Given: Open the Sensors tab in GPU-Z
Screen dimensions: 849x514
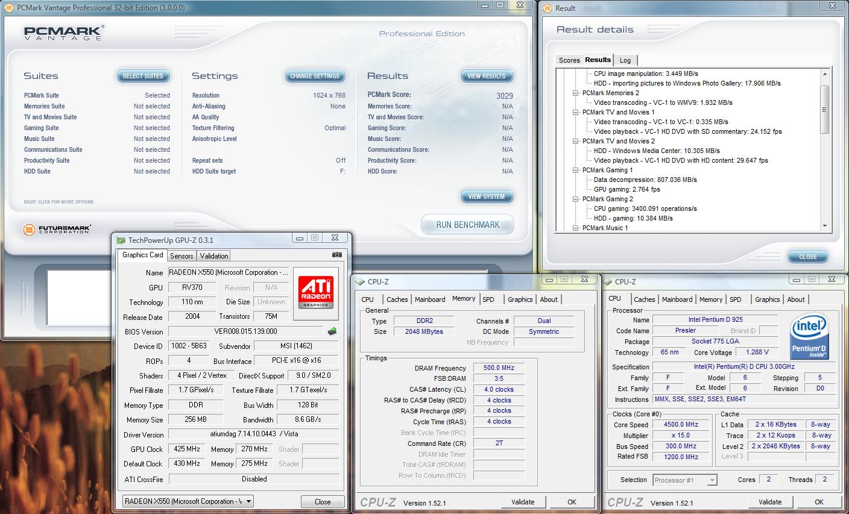Looking at the screenshot, I should click(181, 256).
